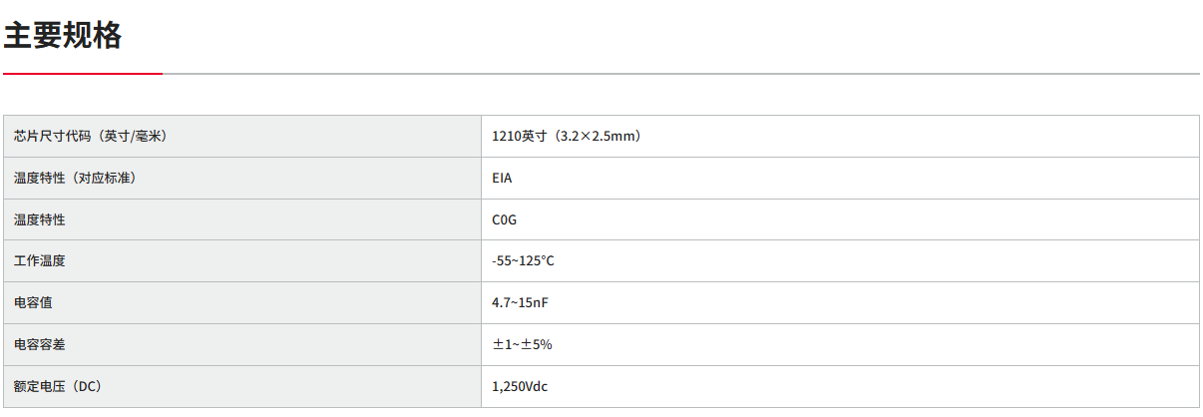Click the （3.2×2.5mm） dimensions text

[x=597, y=136]
